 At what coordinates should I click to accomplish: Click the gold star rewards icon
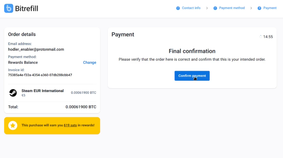pyautogui.click(x=13, y=125)
